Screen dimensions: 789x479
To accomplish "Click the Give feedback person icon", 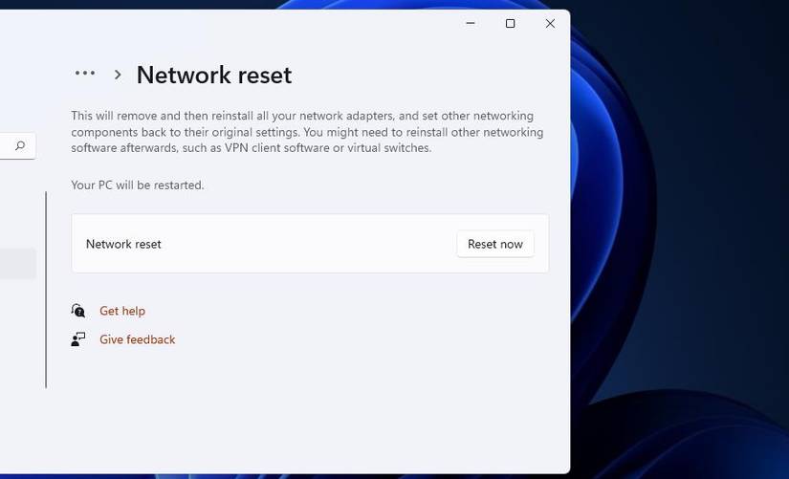I will (x=78, y=339).
